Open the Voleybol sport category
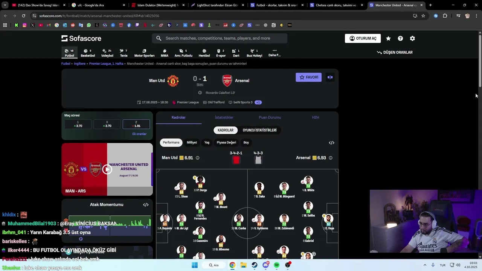482x271 pixels. [107, 53]
